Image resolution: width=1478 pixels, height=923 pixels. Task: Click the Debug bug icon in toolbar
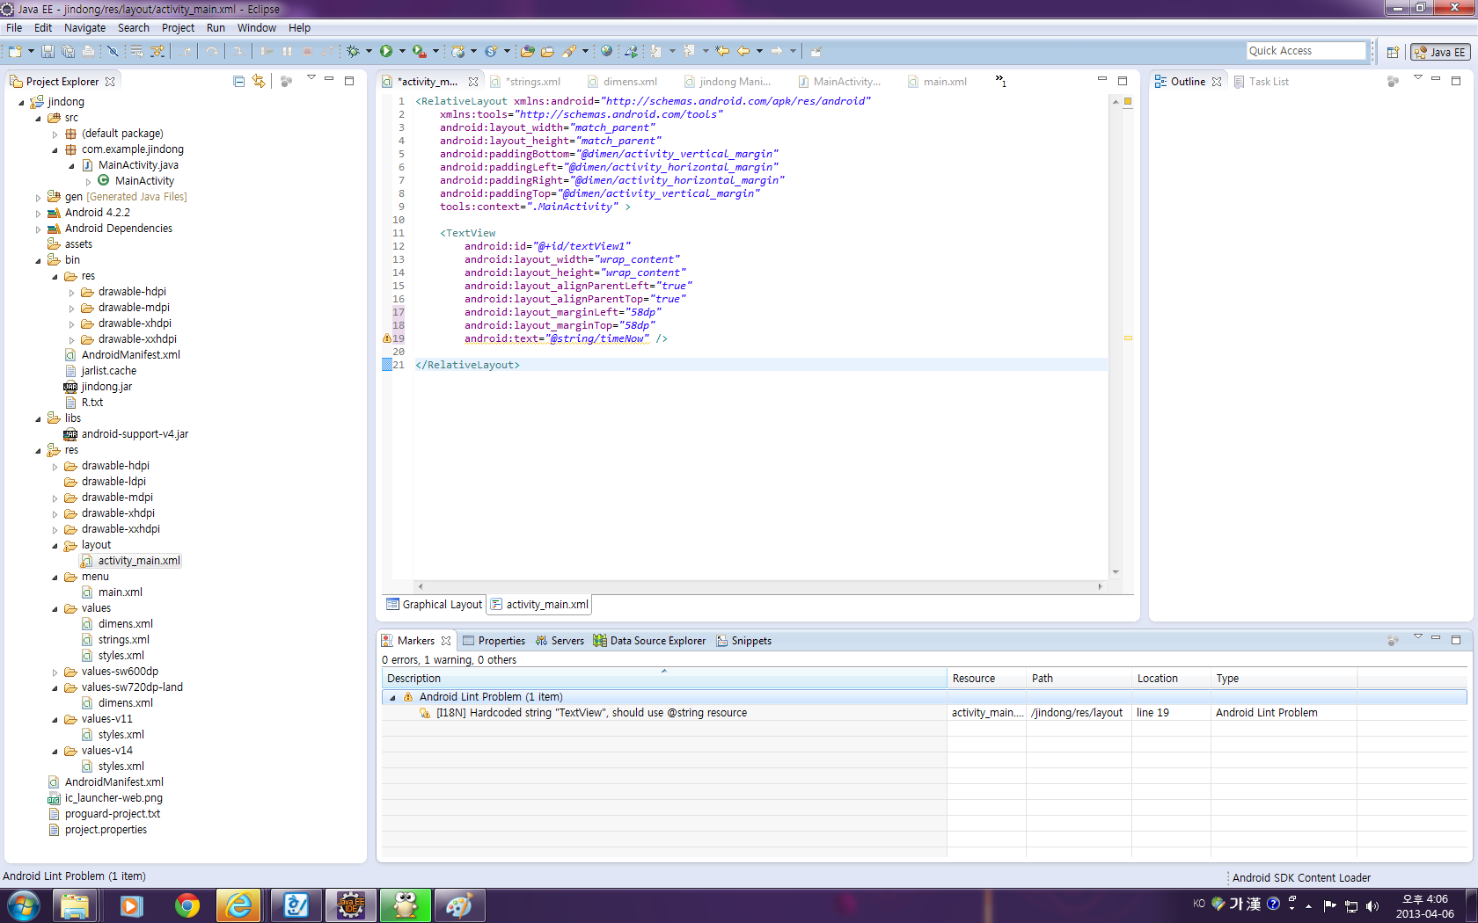click(353, 52)
